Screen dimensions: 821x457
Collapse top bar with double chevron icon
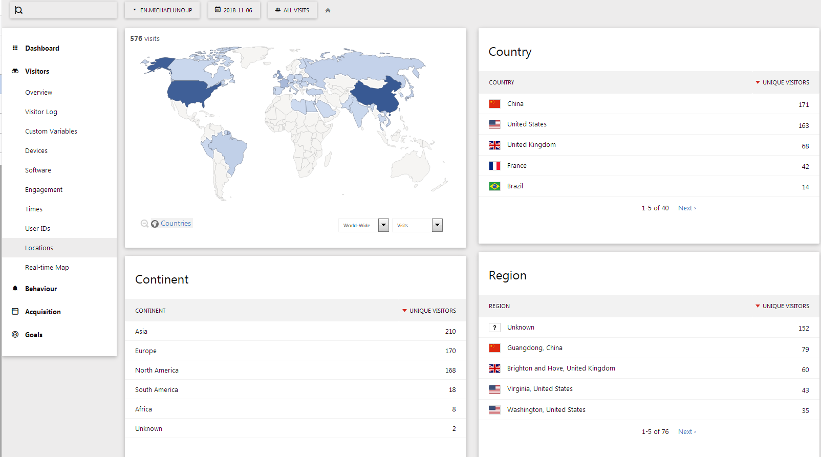click(x=328, y=10)
